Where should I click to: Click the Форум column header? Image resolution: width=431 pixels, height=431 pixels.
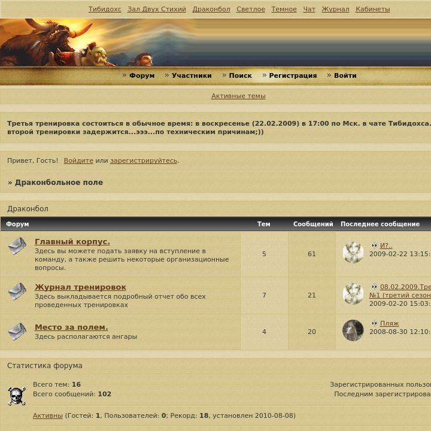click(17, 224)
